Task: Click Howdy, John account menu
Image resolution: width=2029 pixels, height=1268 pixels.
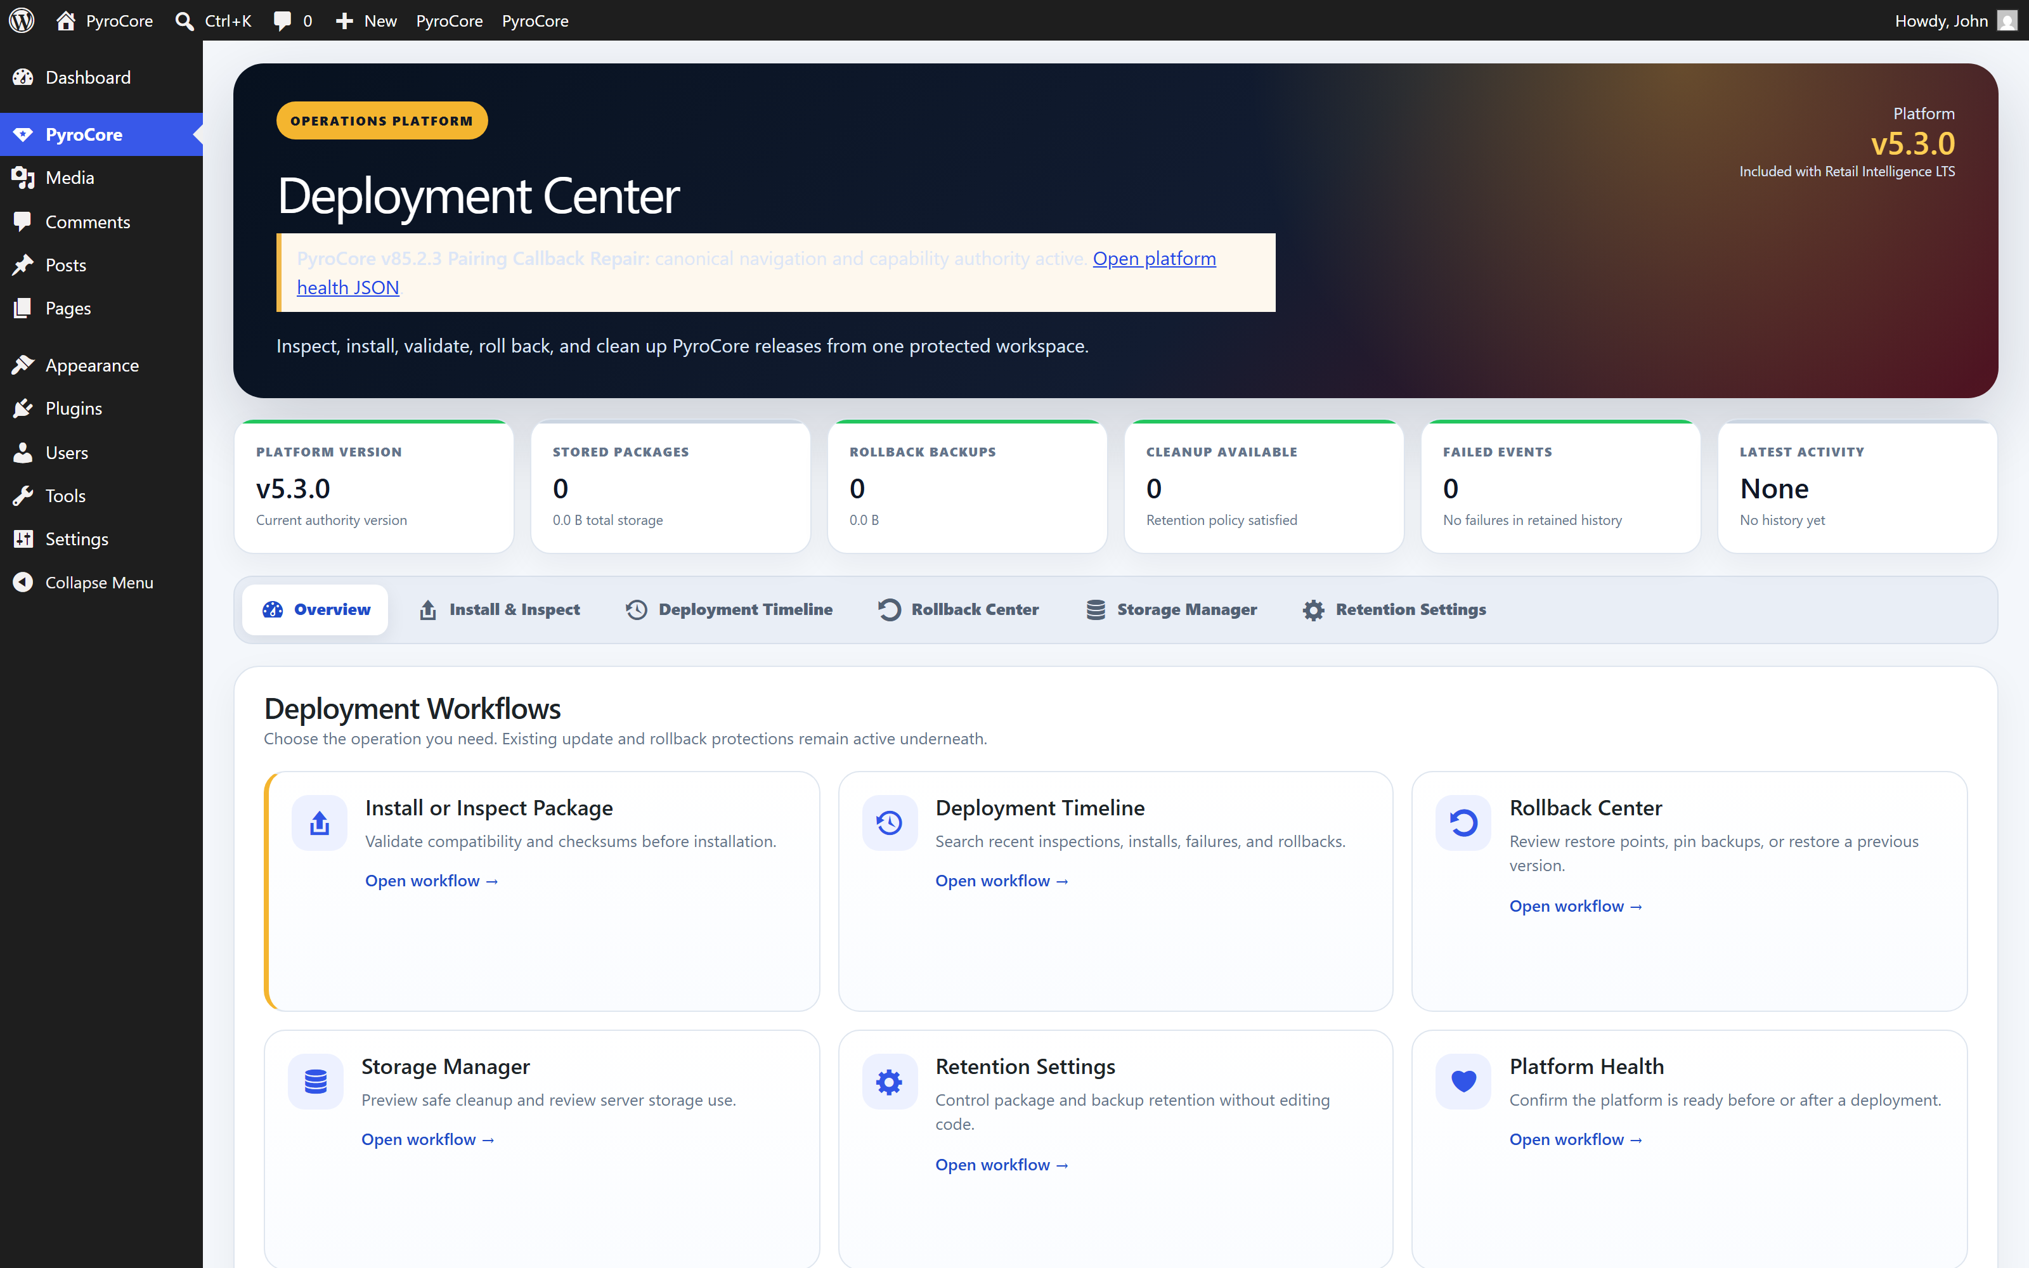Action: (x=1955, y=20)
